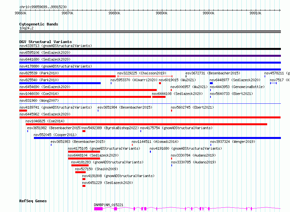Click the DNMBP|NM_015221 gene label
The width and height of the screenshot is (290, 212).
tap(109, 205)
